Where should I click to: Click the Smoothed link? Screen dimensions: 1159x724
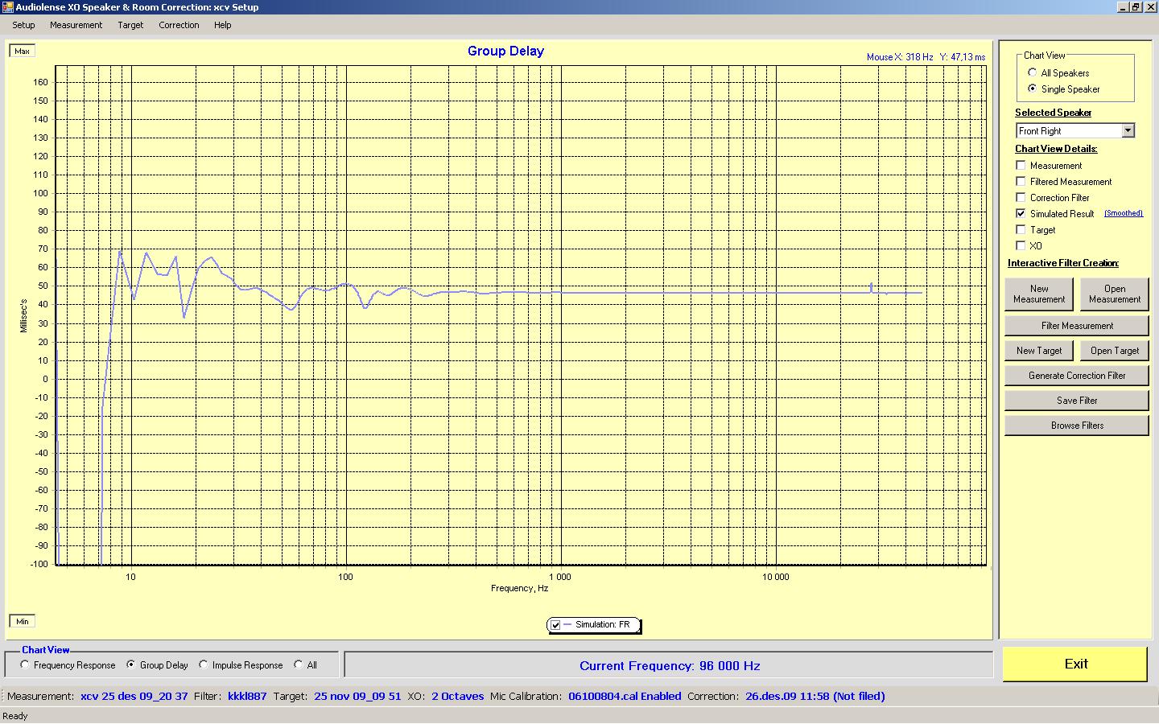coord(1124,213)
